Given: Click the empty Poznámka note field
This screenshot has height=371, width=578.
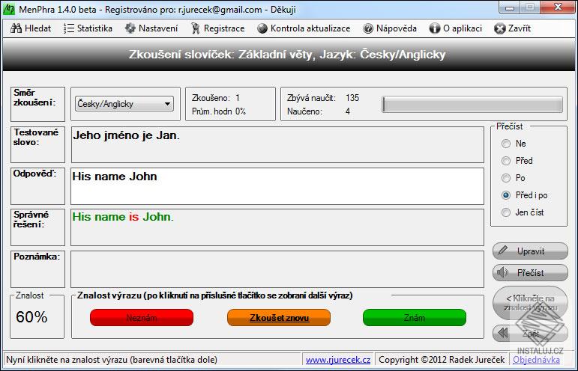Looking at the screenshot, I should tap(277, 269).
